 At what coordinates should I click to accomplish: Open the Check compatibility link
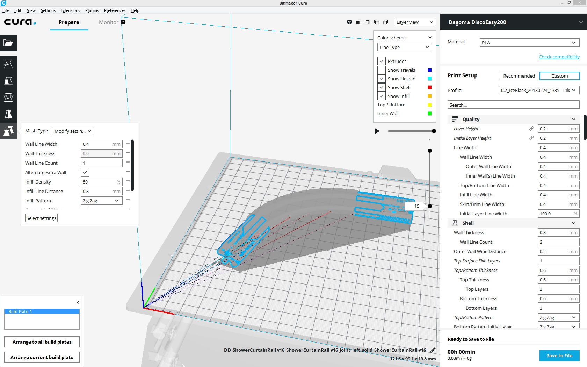(559, 57)
